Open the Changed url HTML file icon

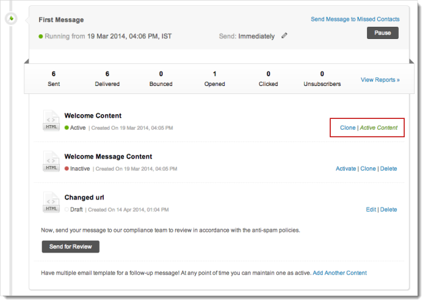click(51, 203)
